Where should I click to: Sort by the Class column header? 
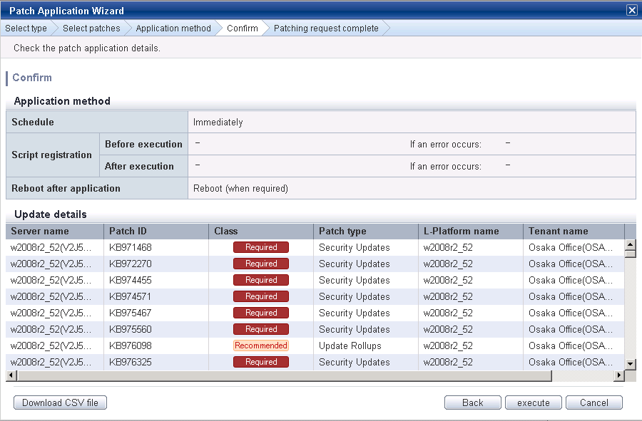pos(261,231)
